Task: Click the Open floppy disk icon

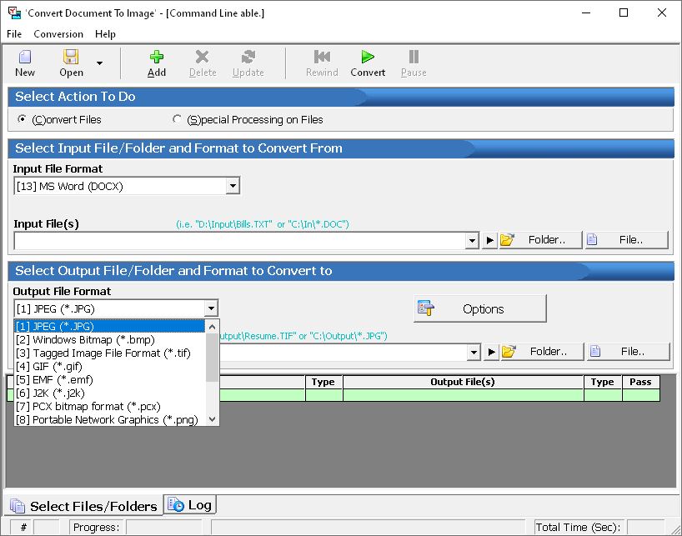Action: 71,57
